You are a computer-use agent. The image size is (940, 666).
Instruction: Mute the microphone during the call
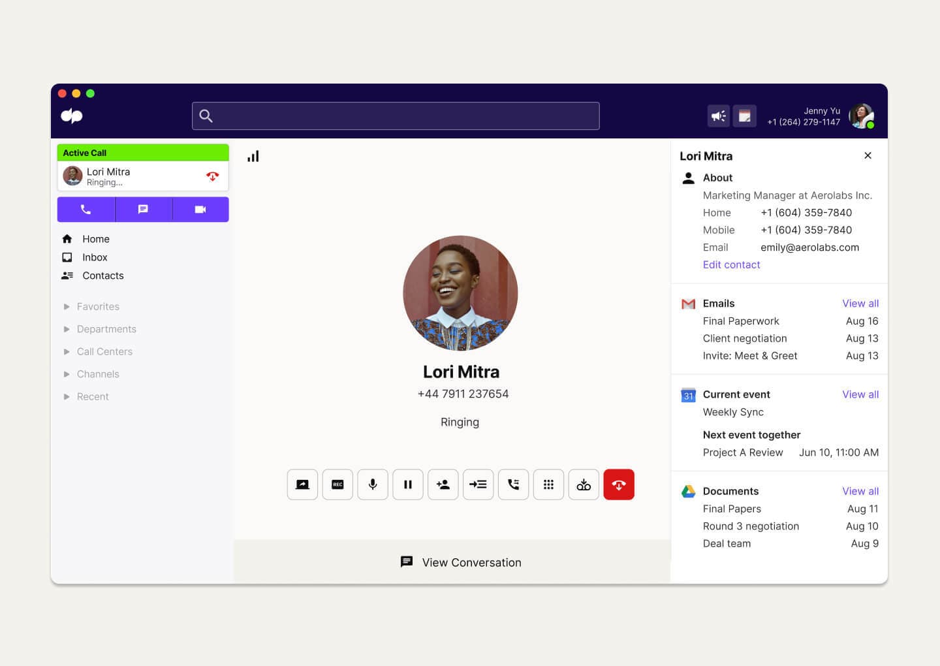(x=373, y=484)
